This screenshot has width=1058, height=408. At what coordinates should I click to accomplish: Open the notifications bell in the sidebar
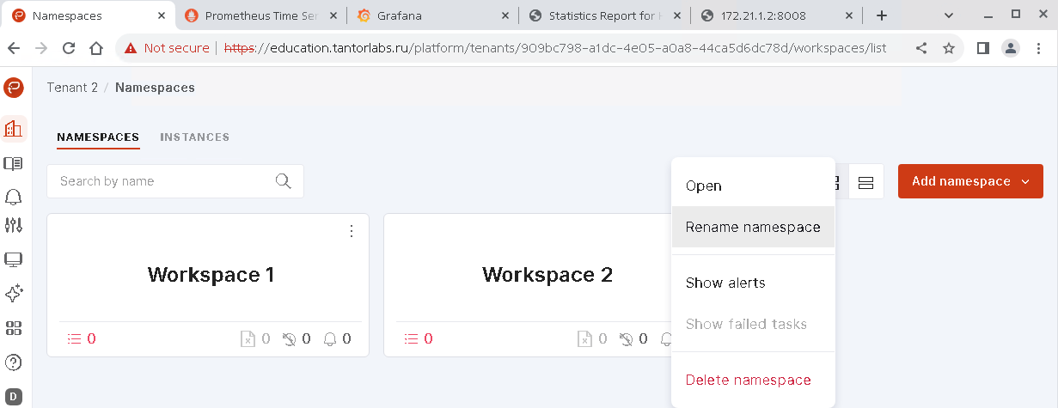click(x=14, y=197)
